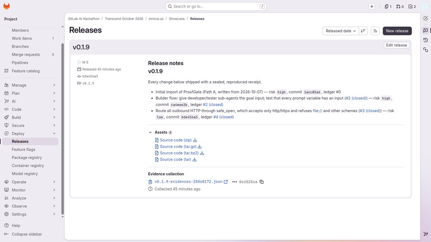Select Releases in the sidebar

30,142
